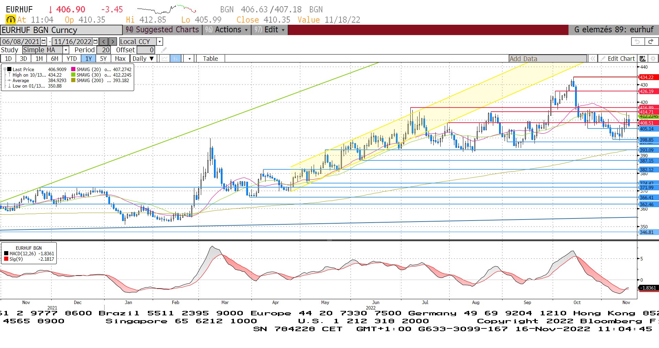This screenshot has height=348, width=659.
Task: Click the double-chevron collapse icon near Edit Chart
Action: pos(593,59)
